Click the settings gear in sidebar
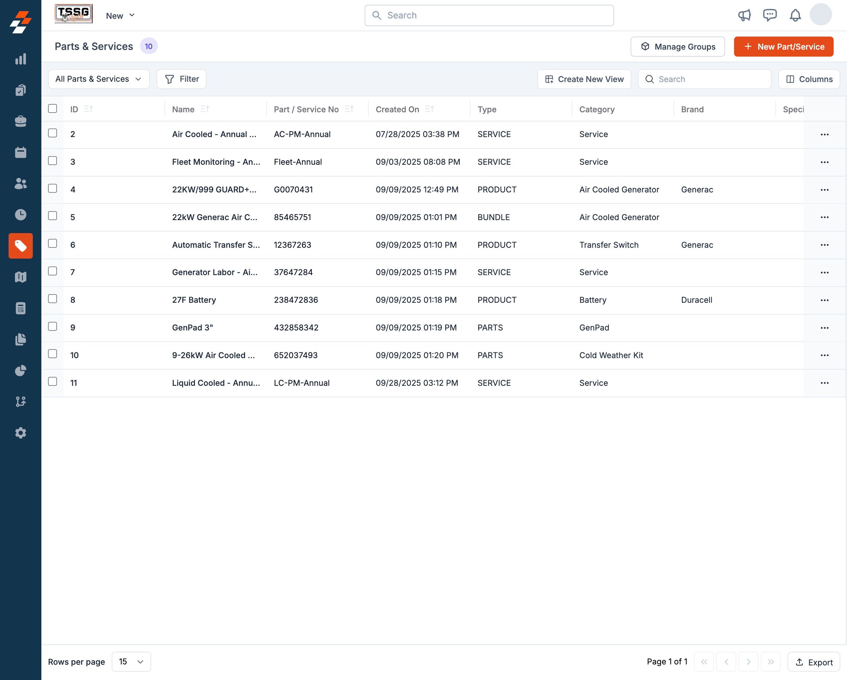847x680 pixels. tap(20, 433)
